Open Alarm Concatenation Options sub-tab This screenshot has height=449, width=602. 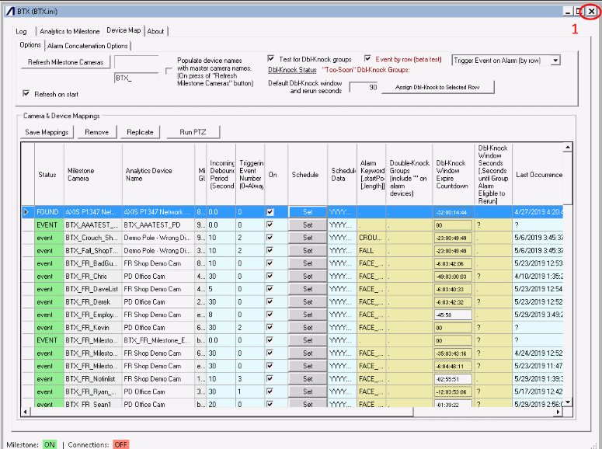[88, 46]
